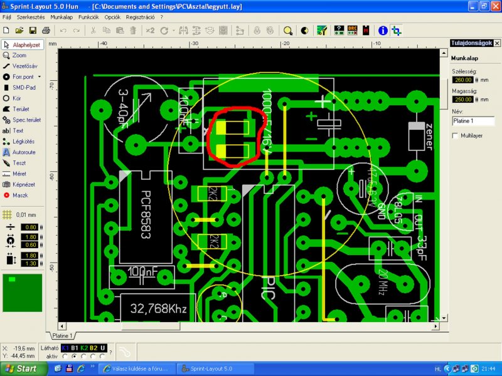Click the blue info icon in toolbar
Image resolution: width=502 pixels, height=376 pixels.
(x=383, y=31)
